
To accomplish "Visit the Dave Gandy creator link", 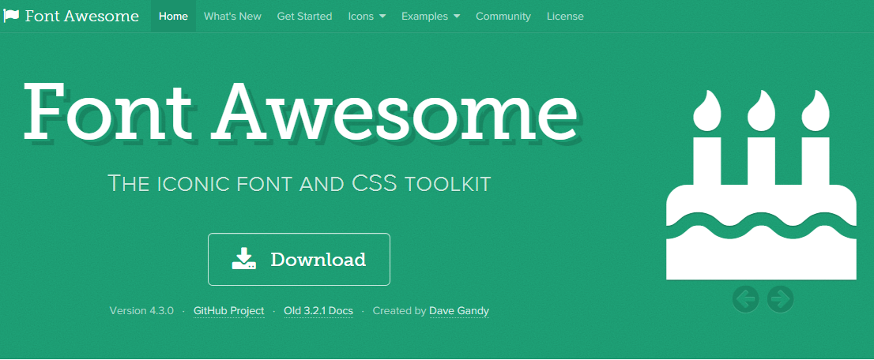I will pos(459,310).
